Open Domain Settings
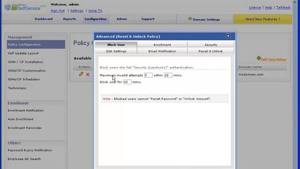Screen dimensions: 300x169 (x=204, y=19)
